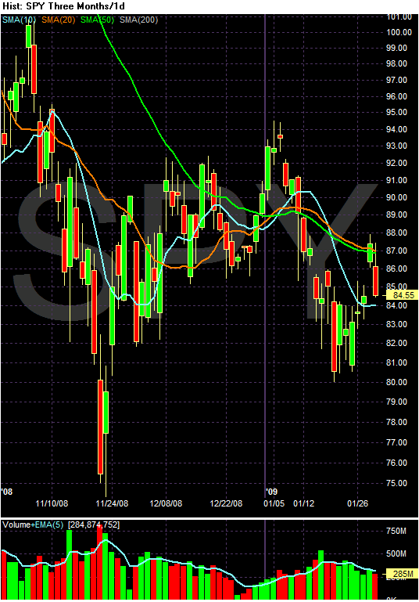Select the SMA(200) legend label

coord(139,20)
